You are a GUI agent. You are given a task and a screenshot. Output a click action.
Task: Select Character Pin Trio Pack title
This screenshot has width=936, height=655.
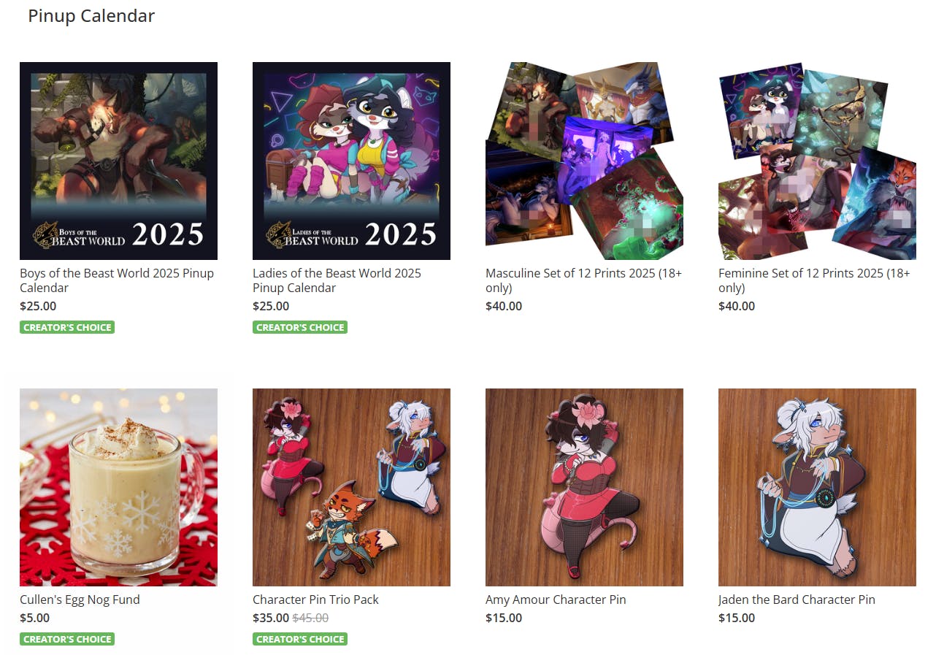click(315, 600)
